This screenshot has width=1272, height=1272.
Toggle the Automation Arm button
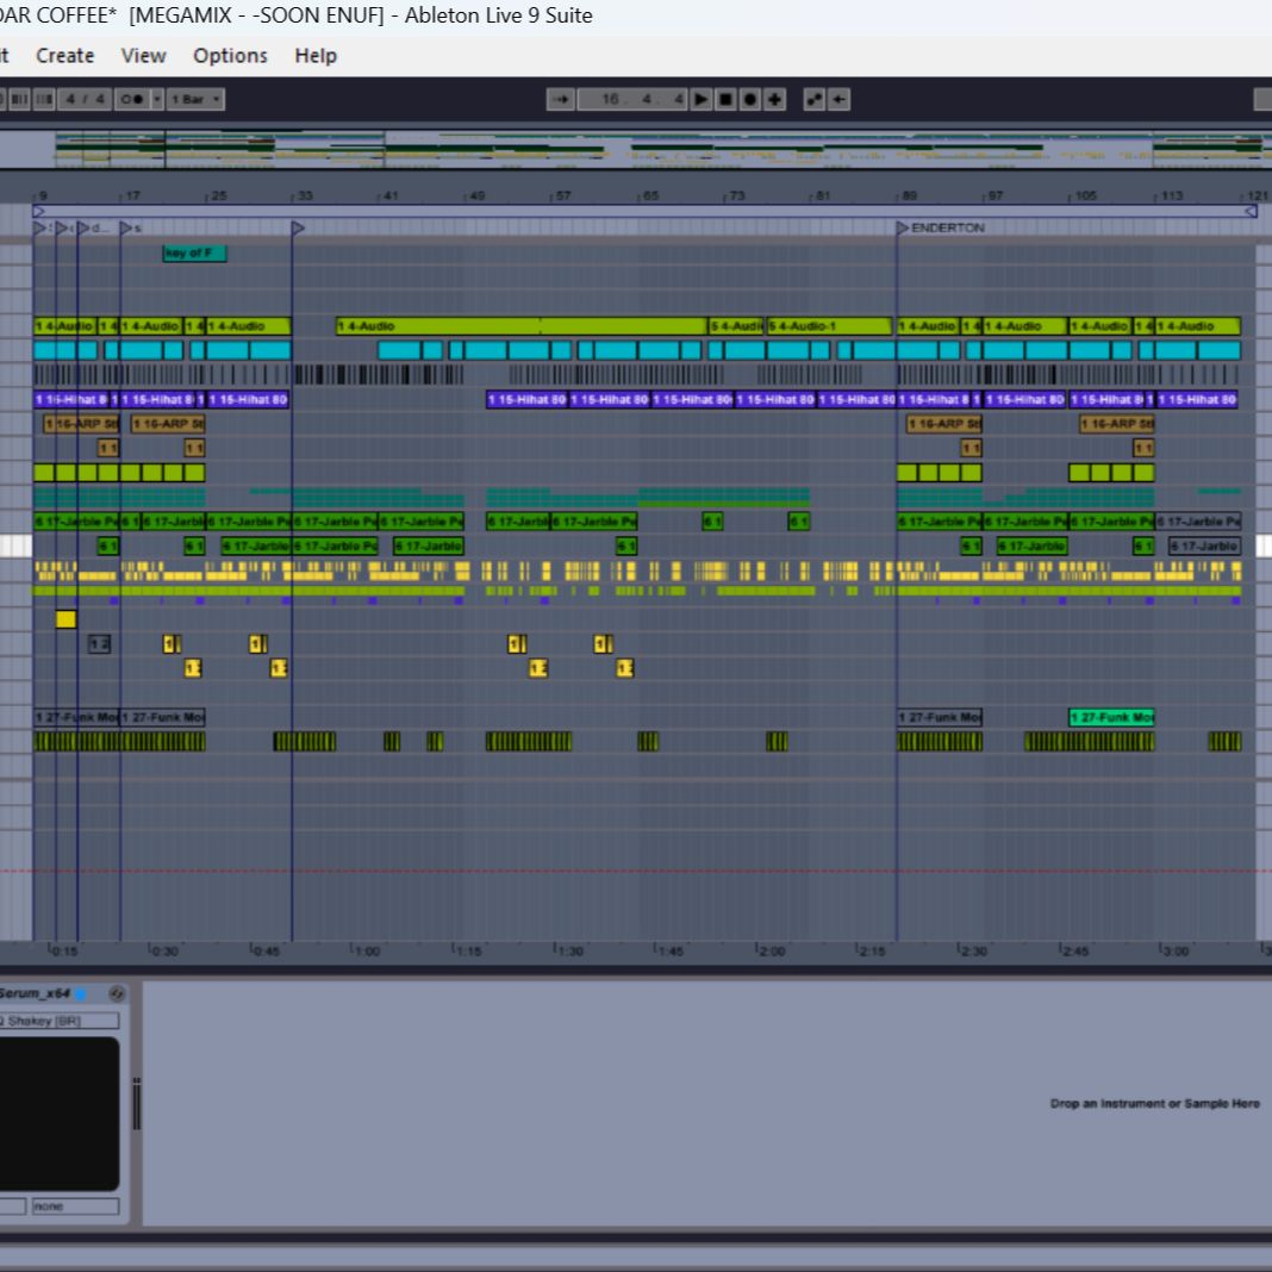click(x=815, y=99)
